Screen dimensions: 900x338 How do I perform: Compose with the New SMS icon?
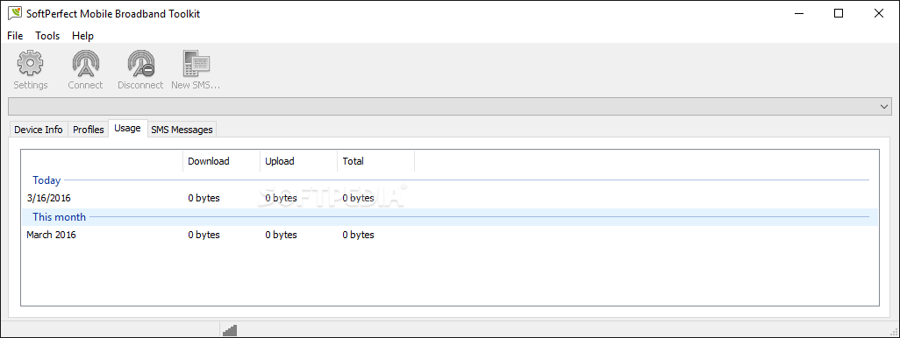click(x=196, y=63)
